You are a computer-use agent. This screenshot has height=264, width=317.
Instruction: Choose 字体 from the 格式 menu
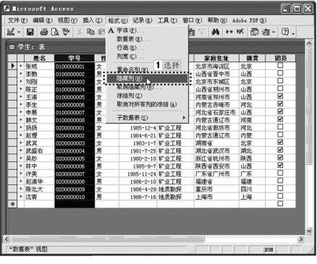[x=147, y=30]
